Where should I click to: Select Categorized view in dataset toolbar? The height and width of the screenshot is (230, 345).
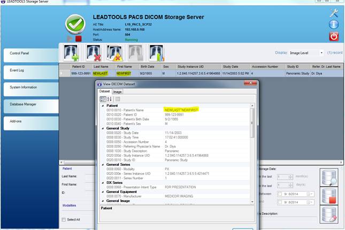click(103, 99)
